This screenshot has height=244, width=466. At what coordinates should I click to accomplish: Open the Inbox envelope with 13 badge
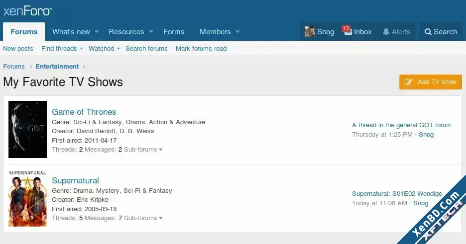[x=357, y=32]
